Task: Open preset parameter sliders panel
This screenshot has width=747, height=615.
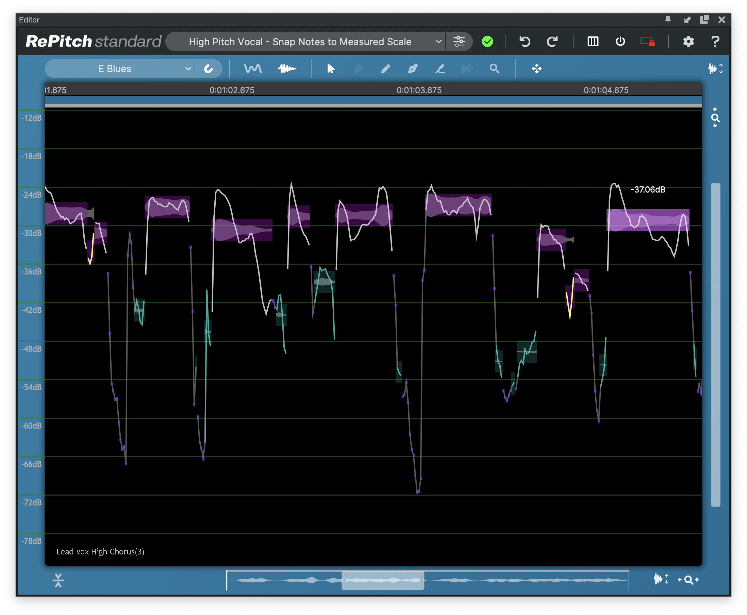Action: click(x=459, y=41)
